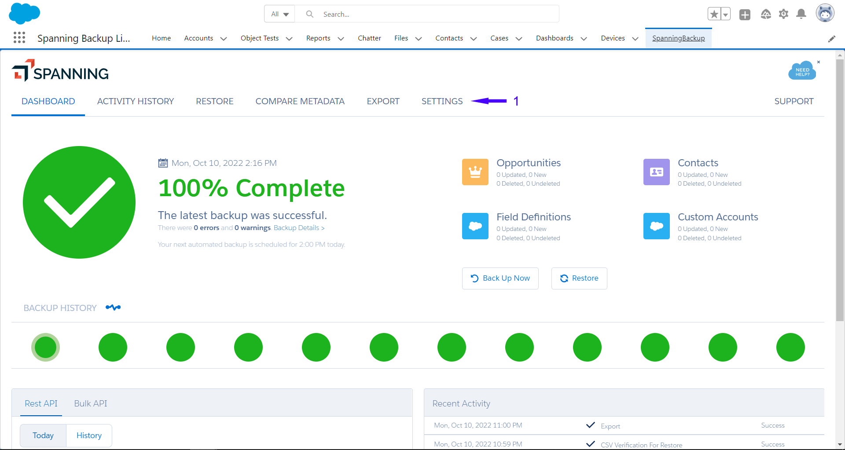Switch to the Activity History tab
The image size is (845, 450).
136,101
